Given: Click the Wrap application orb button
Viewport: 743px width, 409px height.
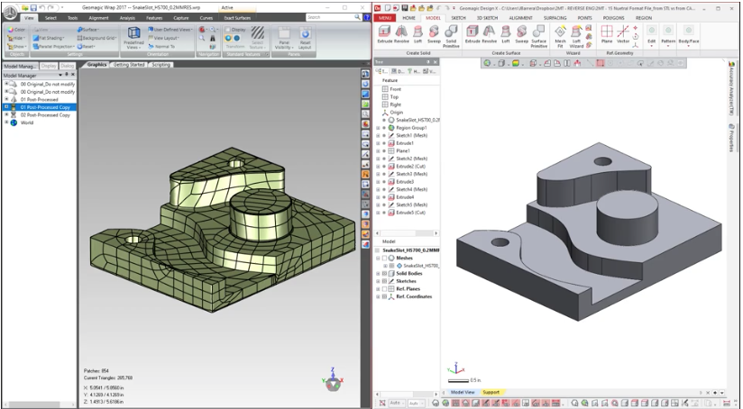Looking at the screenshot, I should tap(10, 13).
